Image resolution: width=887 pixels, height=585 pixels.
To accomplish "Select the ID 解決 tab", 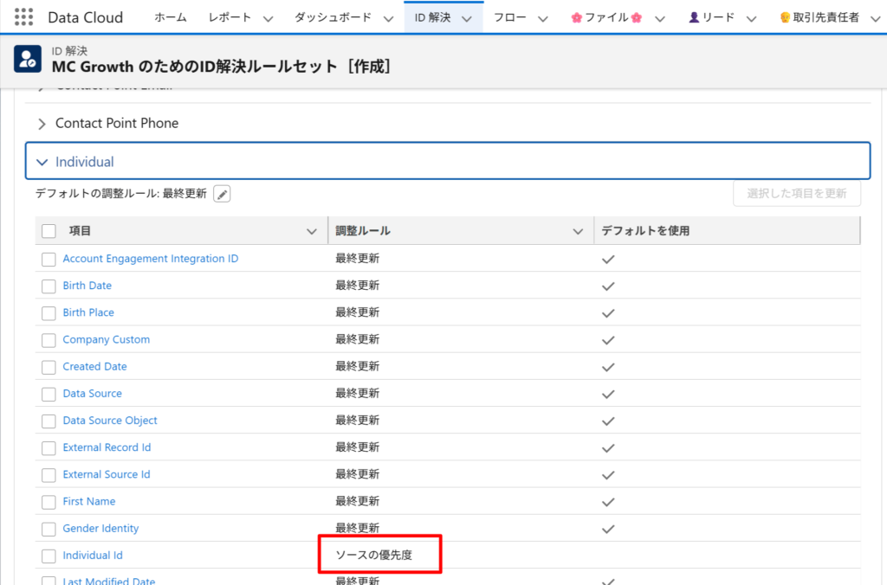I will point(433,17).
